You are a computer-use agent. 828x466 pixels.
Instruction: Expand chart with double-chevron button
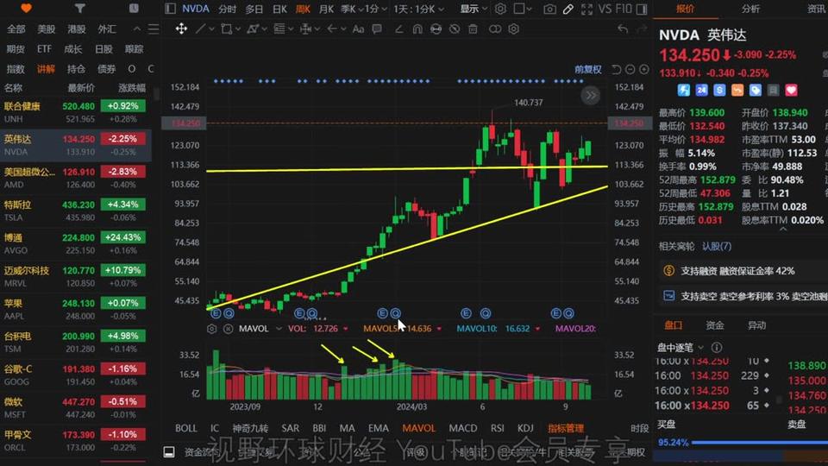[590, 96]
